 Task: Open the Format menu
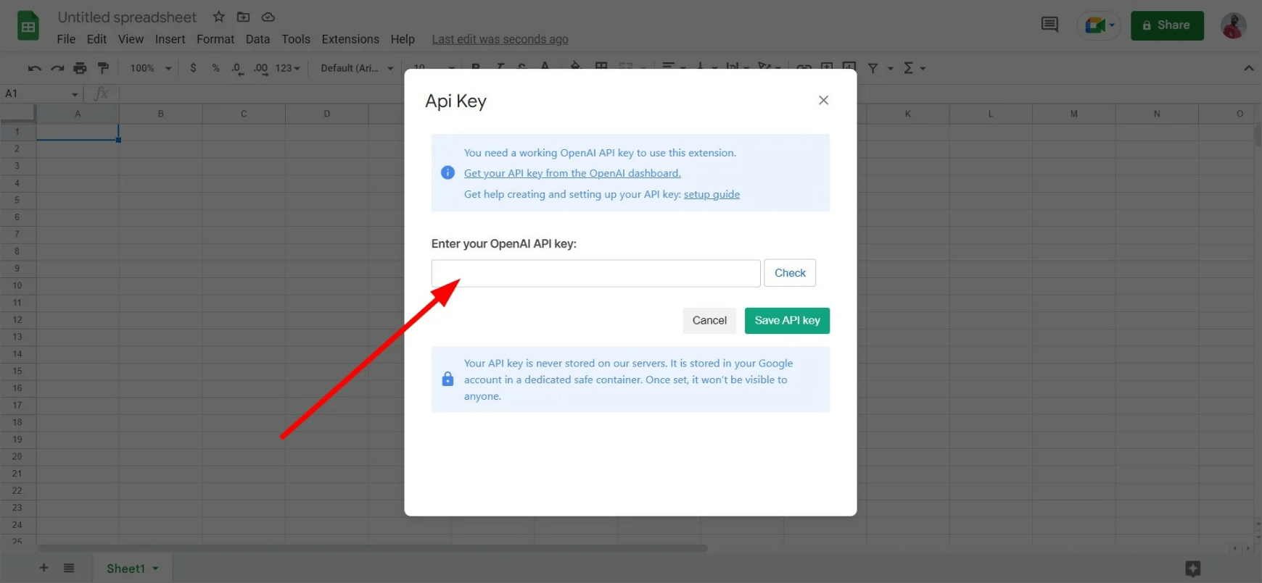pos(215,39)
